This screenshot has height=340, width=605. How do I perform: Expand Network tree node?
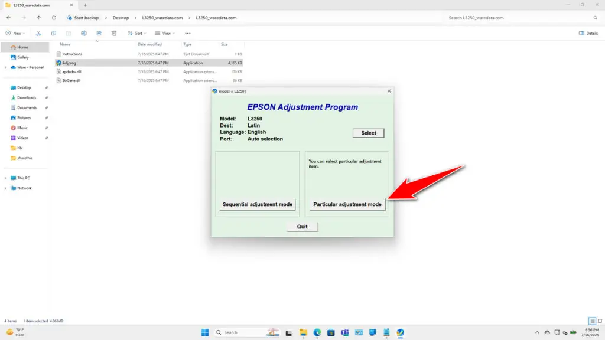5,188
